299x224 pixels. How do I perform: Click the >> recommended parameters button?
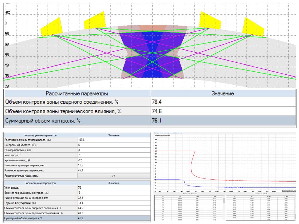(x=114, y=175)
